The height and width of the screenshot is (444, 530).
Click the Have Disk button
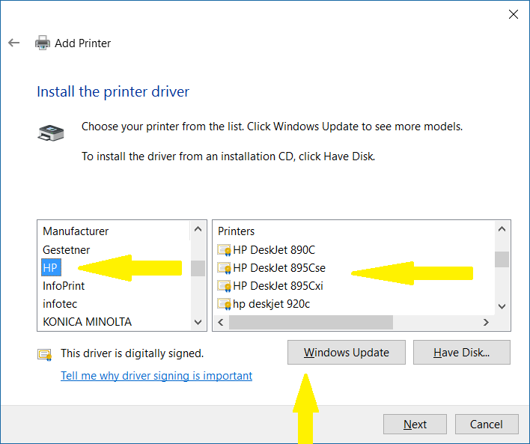pos(462,353)
